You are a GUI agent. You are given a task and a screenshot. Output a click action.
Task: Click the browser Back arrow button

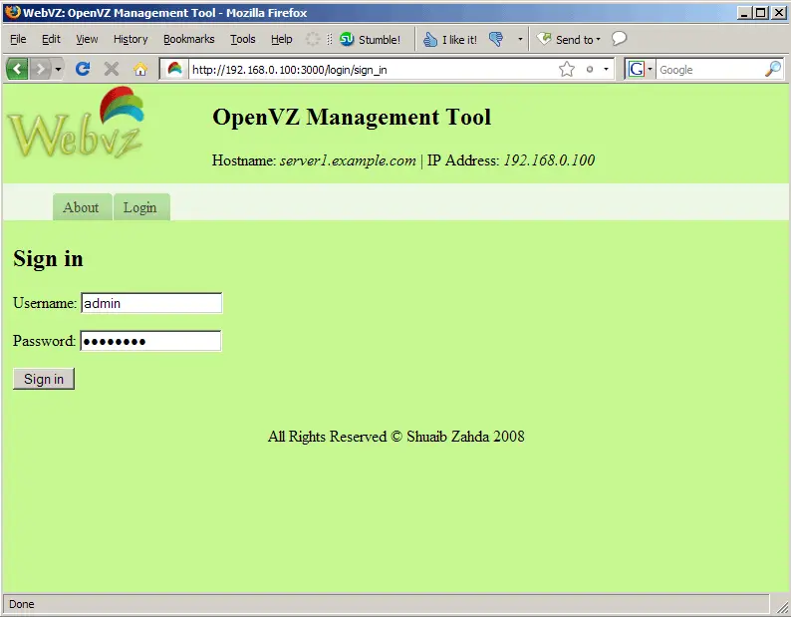pyautogui.click(x=17, y=69)
